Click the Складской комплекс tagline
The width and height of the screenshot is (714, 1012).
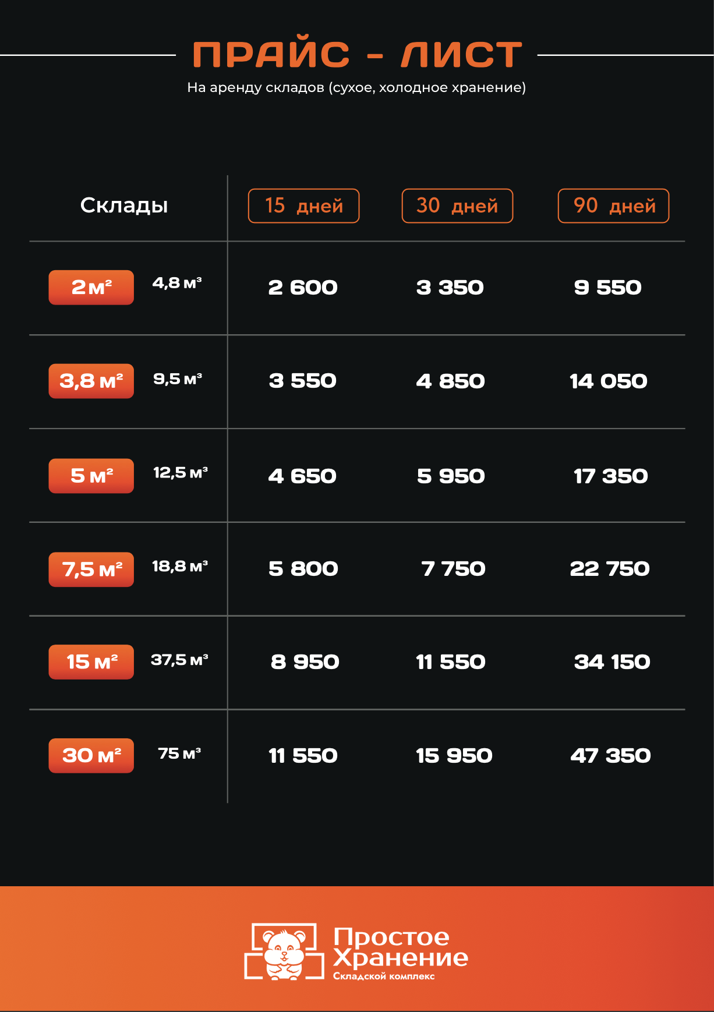pos(384,976)
